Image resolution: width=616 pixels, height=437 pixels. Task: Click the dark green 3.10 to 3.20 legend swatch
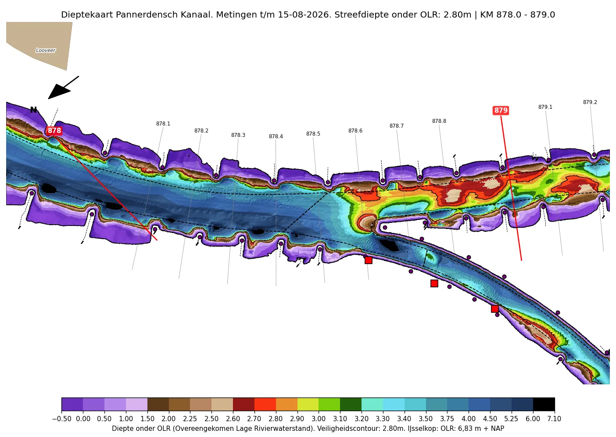351,404
